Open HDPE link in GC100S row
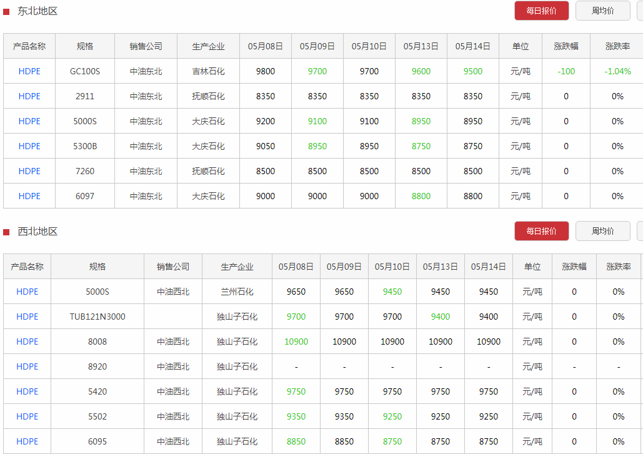This screenshot has height=457, width=643. [x=29, y=71]
